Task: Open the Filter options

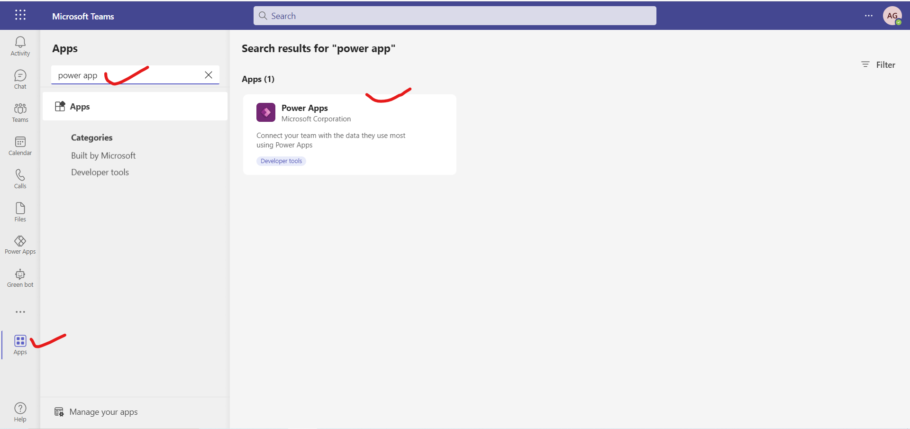Action: 878,64
